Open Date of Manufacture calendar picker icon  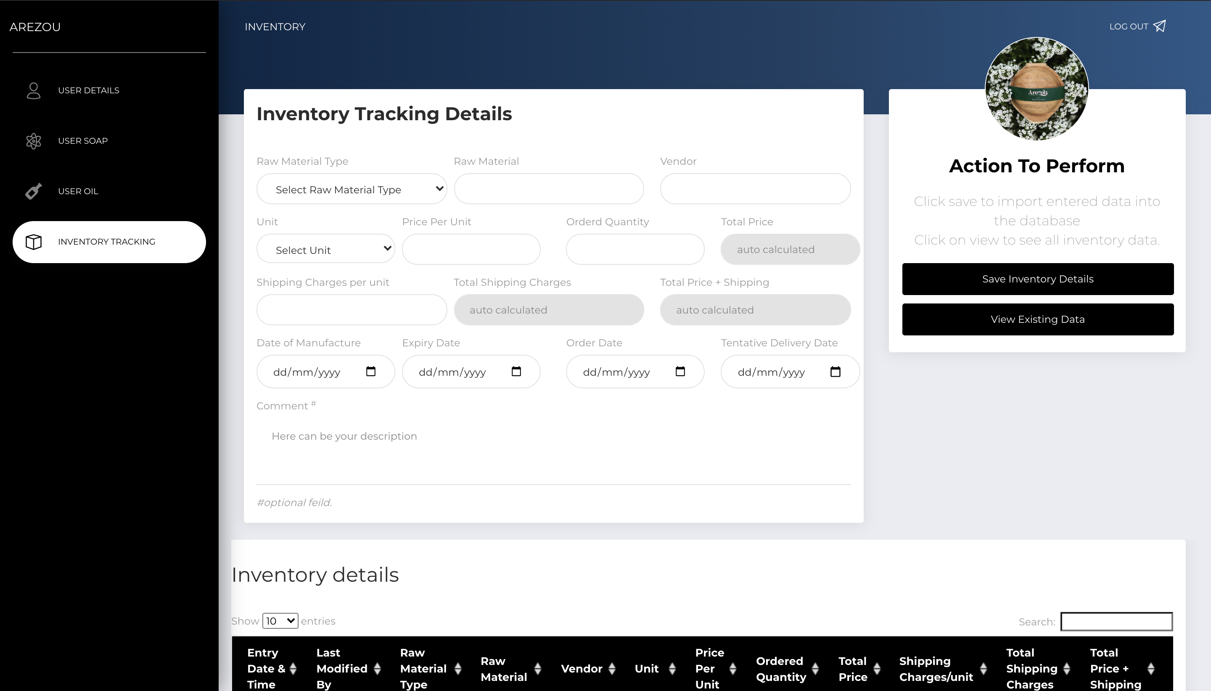(371, 372)
